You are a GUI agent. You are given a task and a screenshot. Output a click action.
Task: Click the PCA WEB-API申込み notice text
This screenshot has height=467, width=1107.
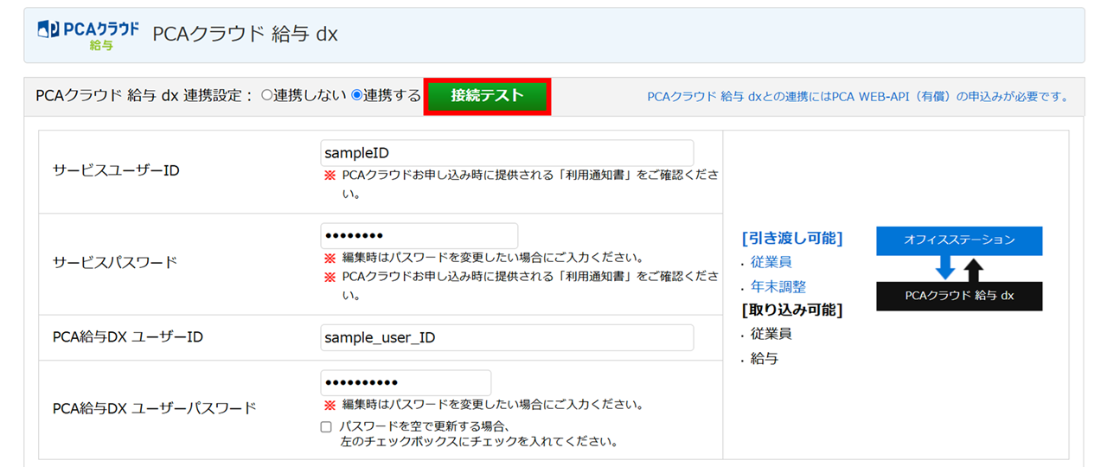tap(857, 97)
